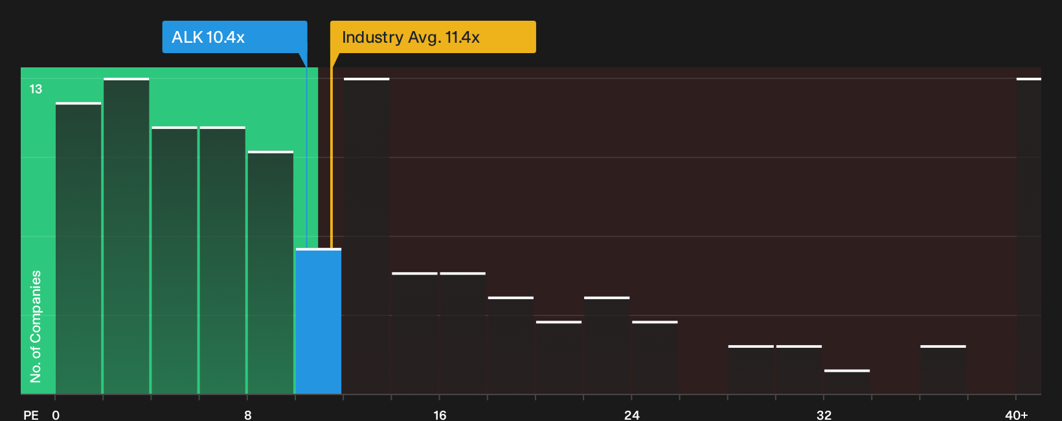Click the No. of Companies axis label
The width and height of the screenshot is (1062, 421).
click(36, 326)
